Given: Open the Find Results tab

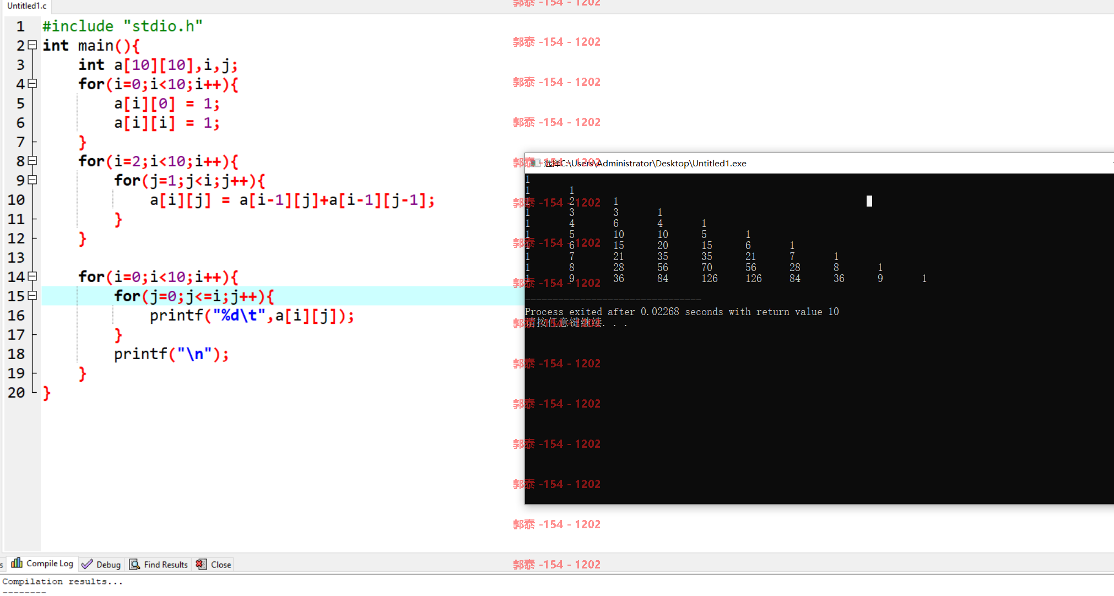Looking at the screenshot, I should (x=159, y=564).
